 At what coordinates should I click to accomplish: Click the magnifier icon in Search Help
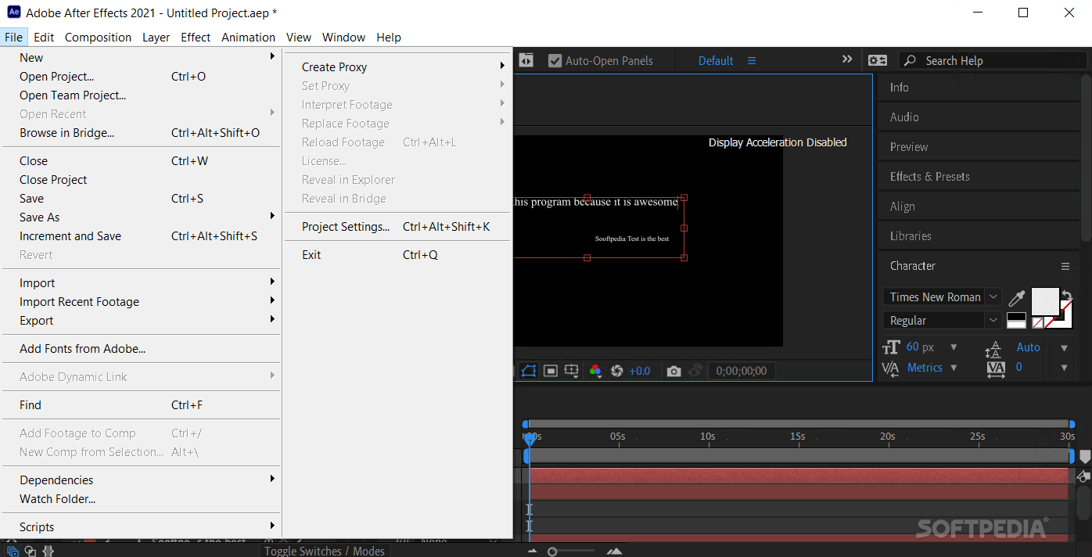(x=910, y=60)
